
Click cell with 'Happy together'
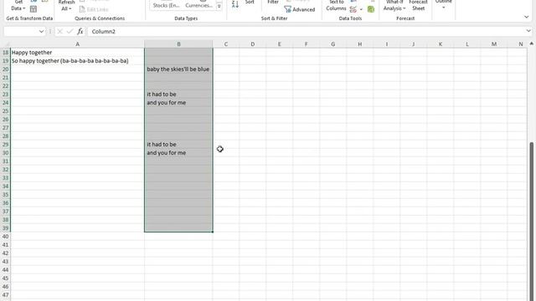(x=78, y=52)
